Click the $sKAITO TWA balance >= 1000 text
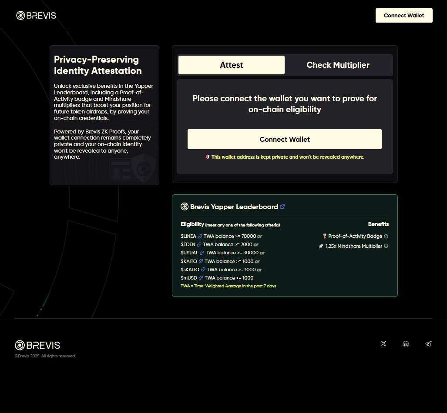The image size is (447, 413). (218, 270)
